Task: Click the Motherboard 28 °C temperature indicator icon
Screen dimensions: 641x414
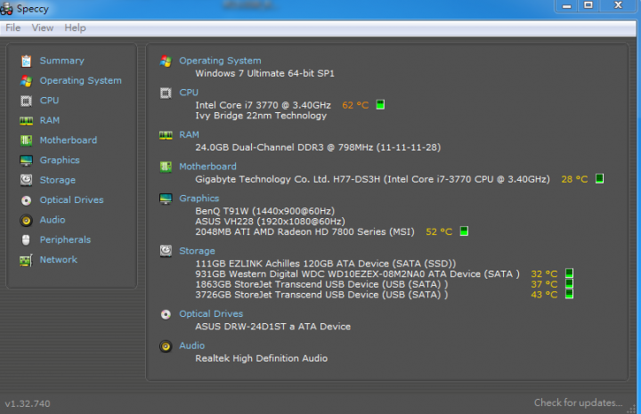Action: click(599, 179)
